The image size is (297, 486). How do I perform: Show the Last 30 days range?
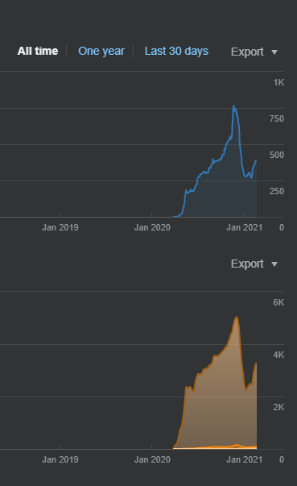[x=176, y=51]
